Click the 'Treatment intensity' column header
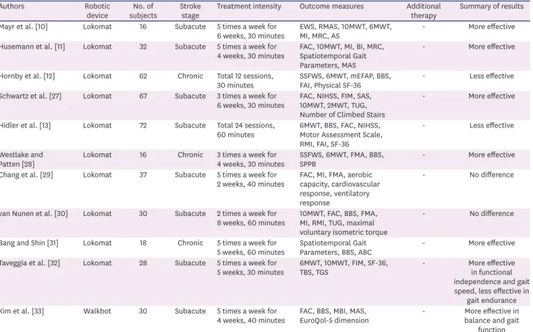The image size is (533, 332). tap(249, 6)
